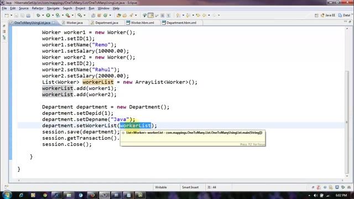Click the 6:02 PM taskbar clock

pyautogui.click(x=341, y=195)
